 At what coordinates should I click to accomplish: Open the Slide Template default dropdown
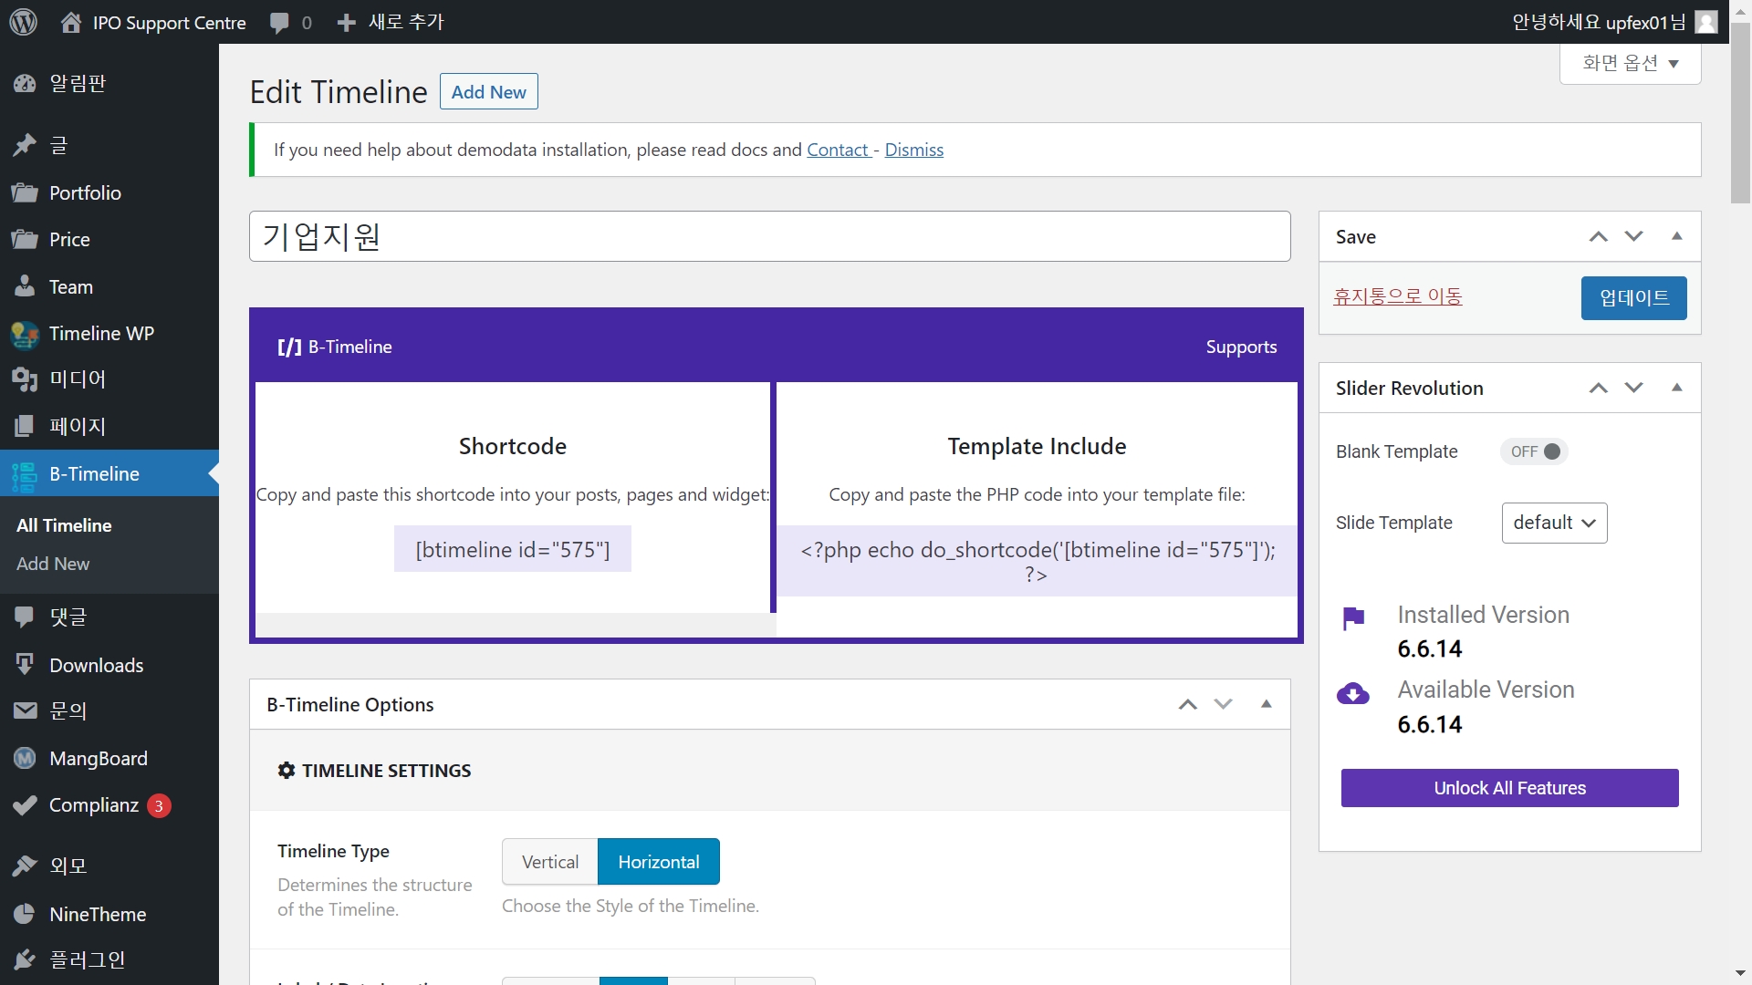coord(1554,523)
